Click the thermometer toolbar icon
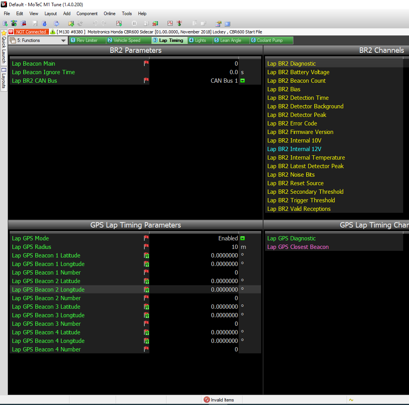409x405 pixels. 179,23
